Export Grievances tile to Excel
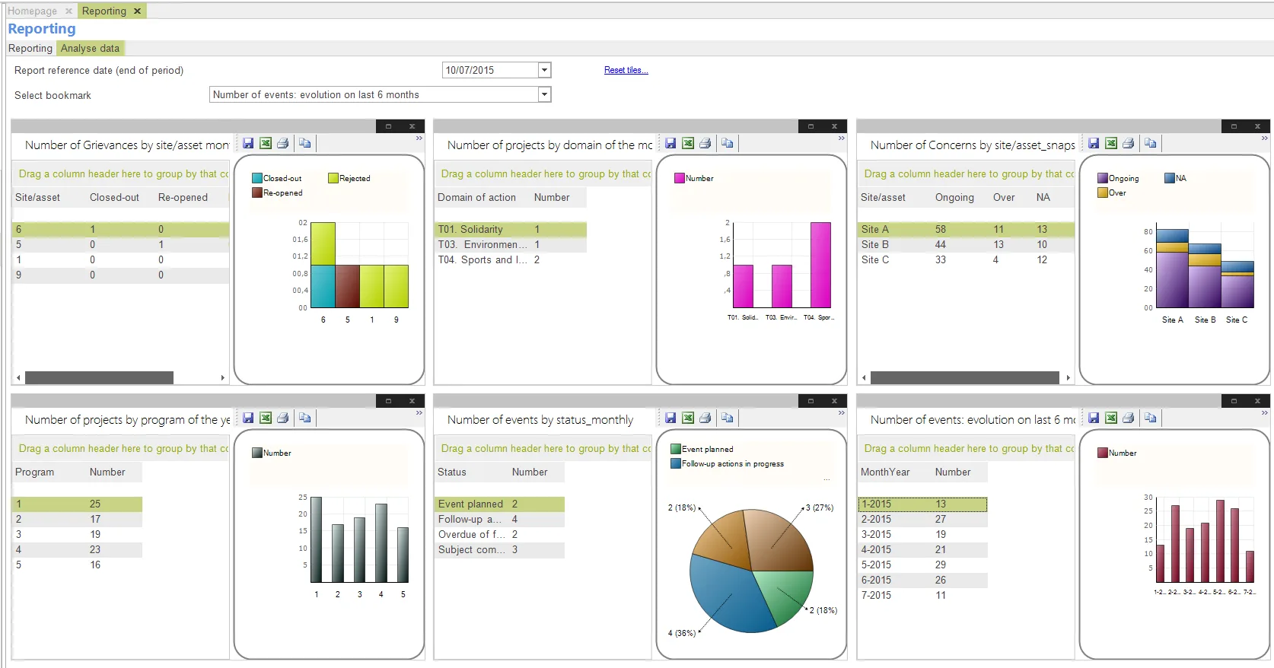The image size is (1274, 668). pos(266,143)
